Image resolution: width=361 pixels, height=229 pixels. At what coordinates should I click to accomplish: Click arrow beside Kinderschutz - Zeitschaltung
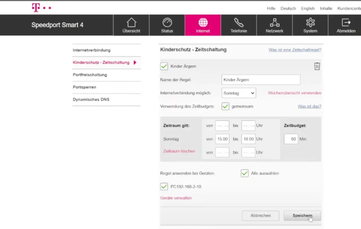coord(135,63)
